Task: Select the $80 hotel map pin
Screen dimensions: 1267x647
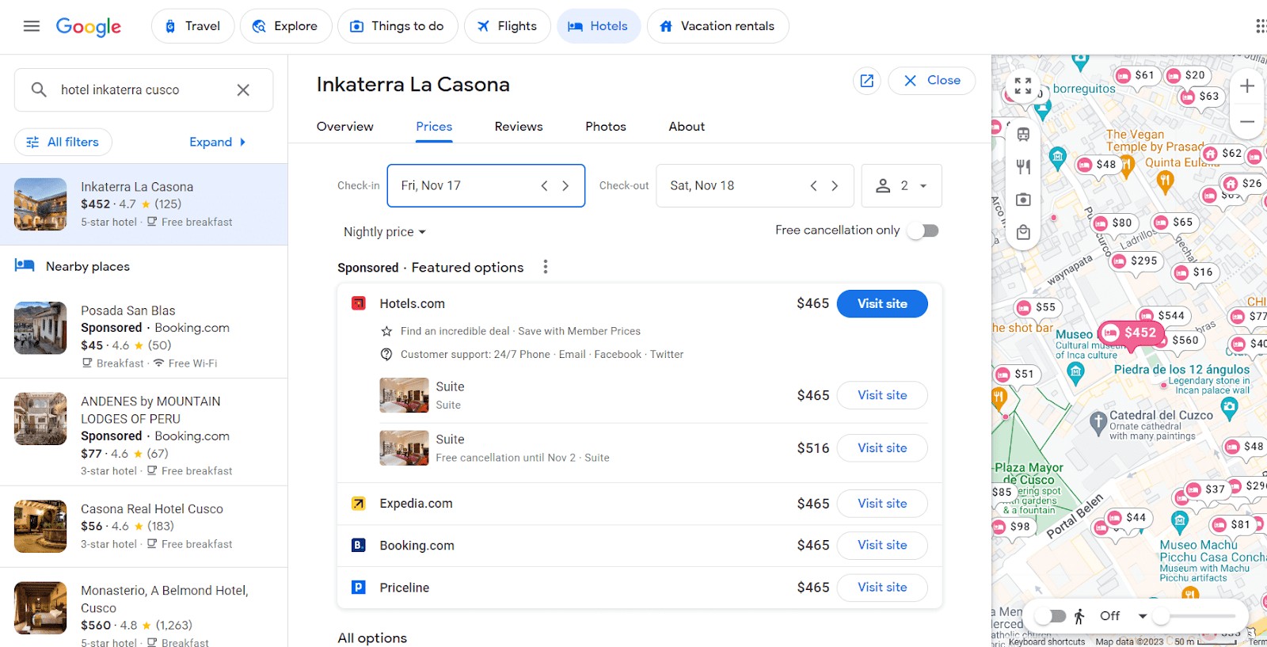Action: (x=1113, y=223)
